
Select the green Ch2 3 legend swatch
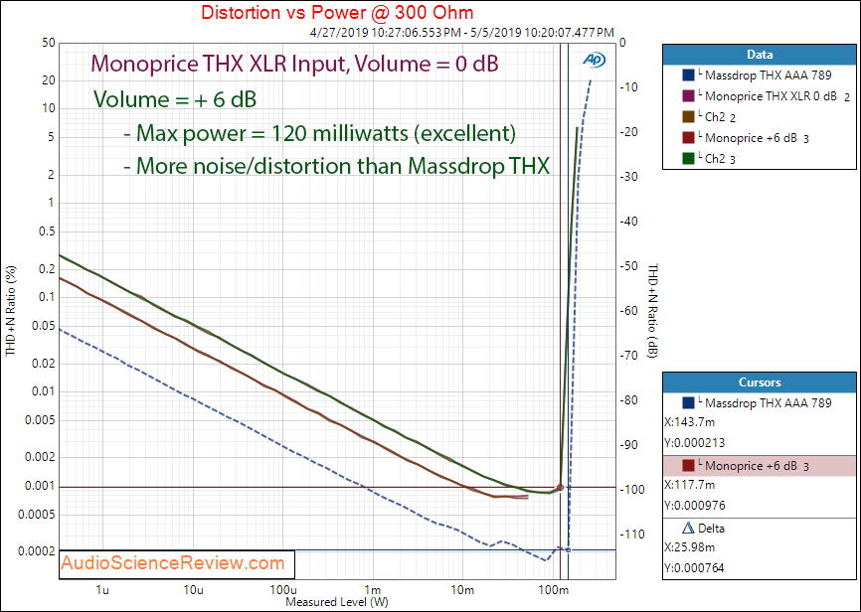688,159
